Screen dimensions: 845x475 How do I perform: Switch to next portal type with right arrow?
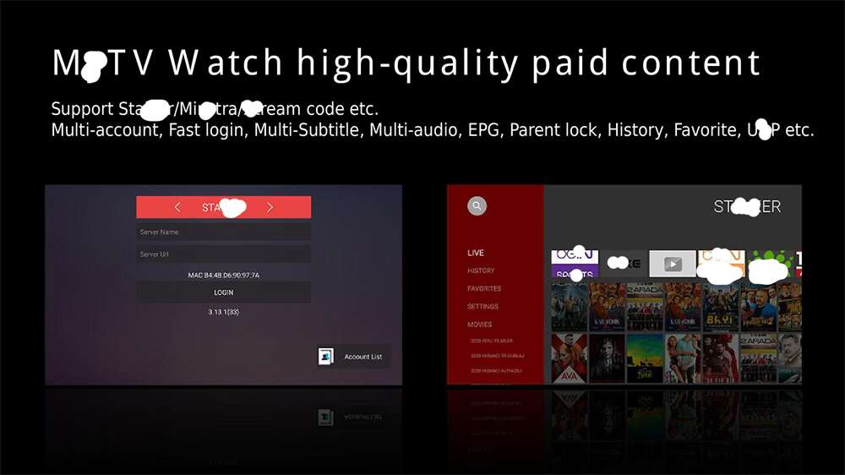click(270, 208)
